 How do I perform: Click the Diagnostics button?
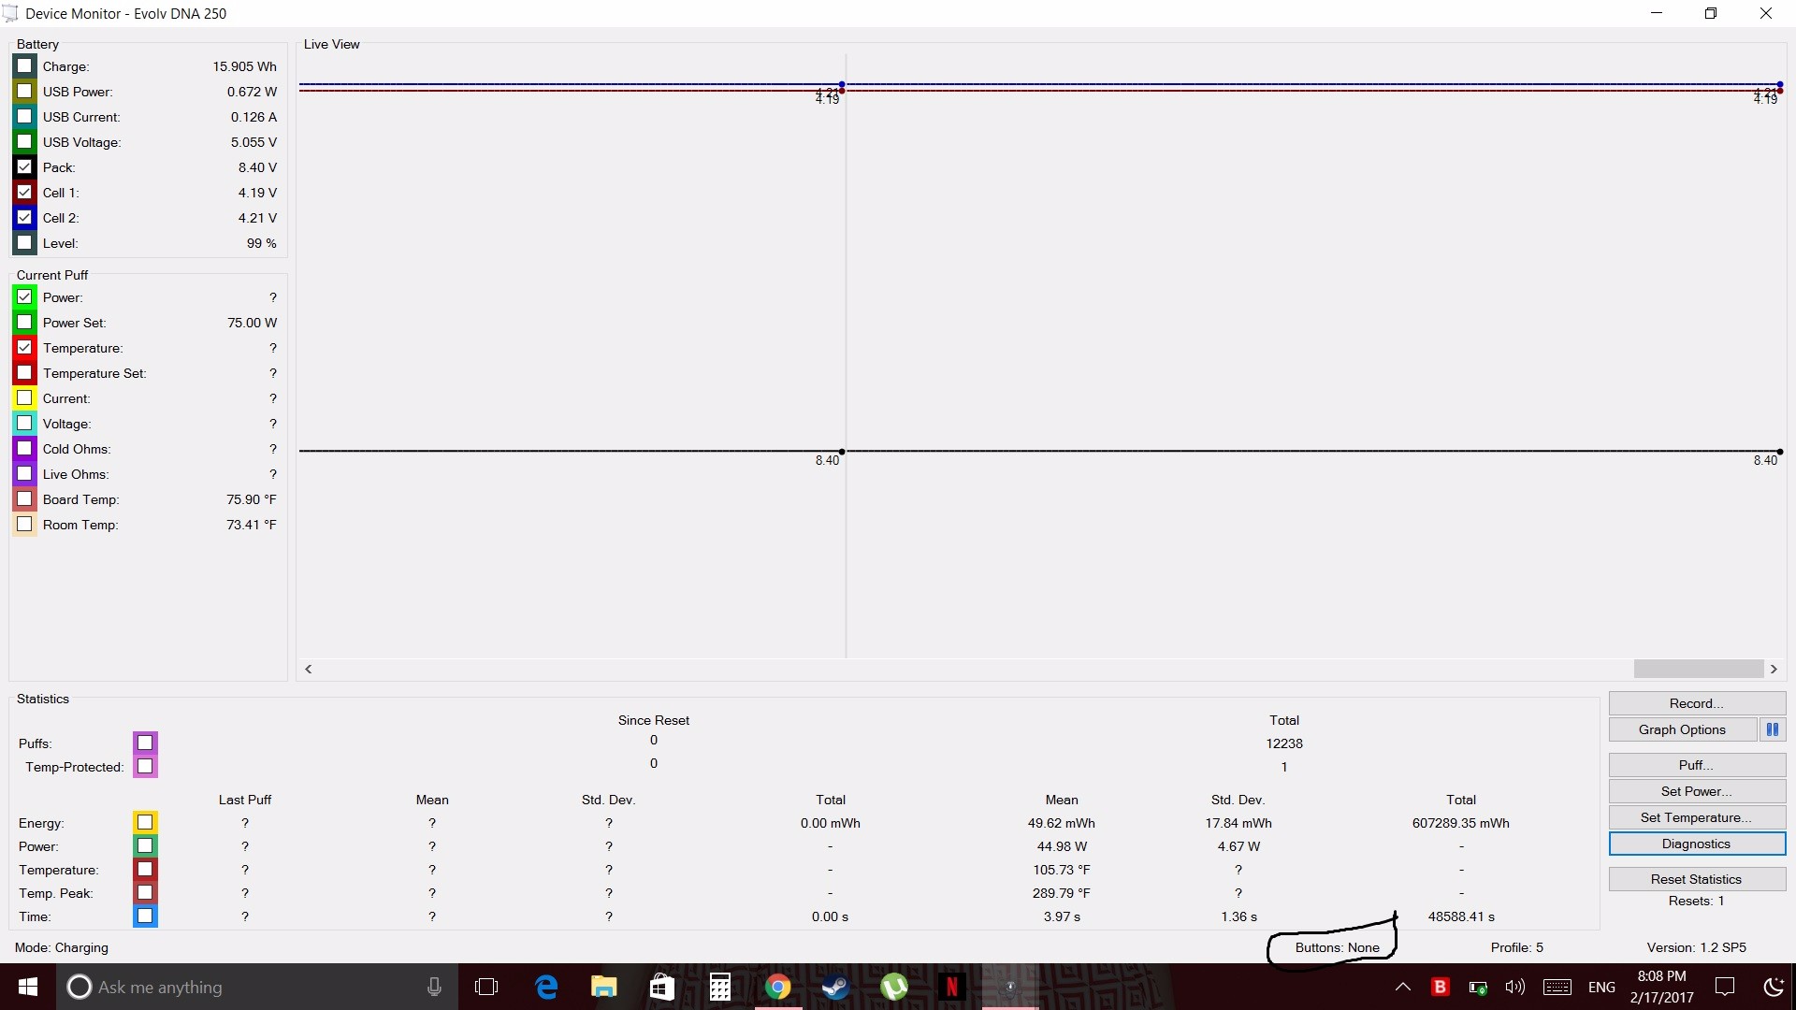click(x=1696, y=844)
